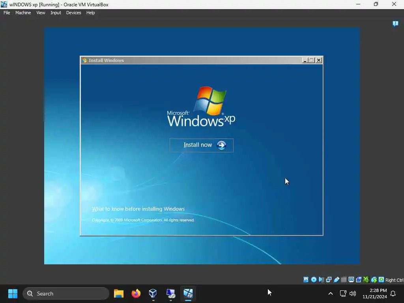
Task: Click the network tray icon
Action: (343, 294)
